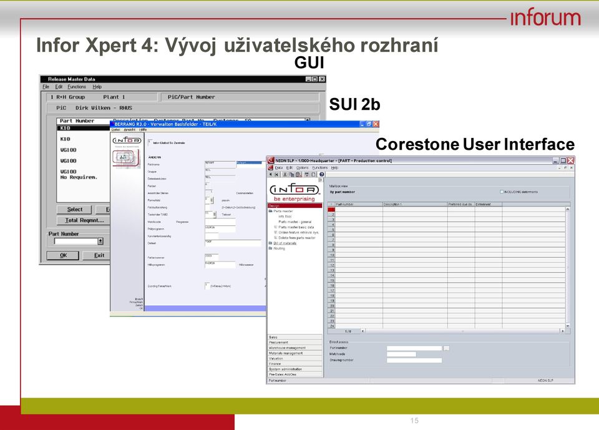This screenshot has width=599, height=430.
Task: Click the Select button in Release Master Data
Action: pyautogui.click(x=74, y=210)
